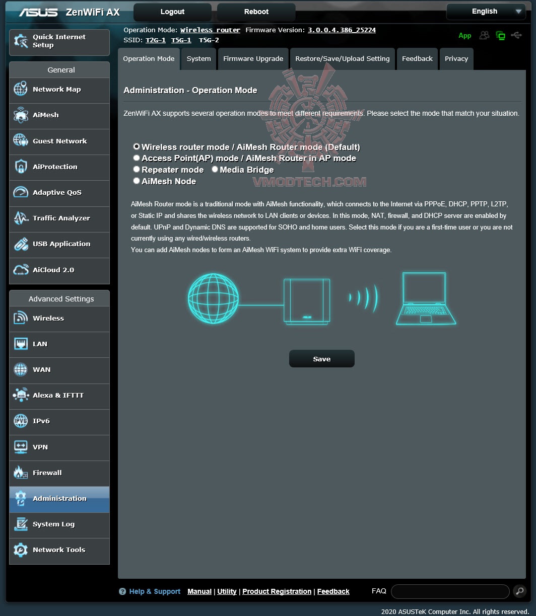Select AiMesh Node radio button
Screen dimensions: 536x616
coord(136,181)
